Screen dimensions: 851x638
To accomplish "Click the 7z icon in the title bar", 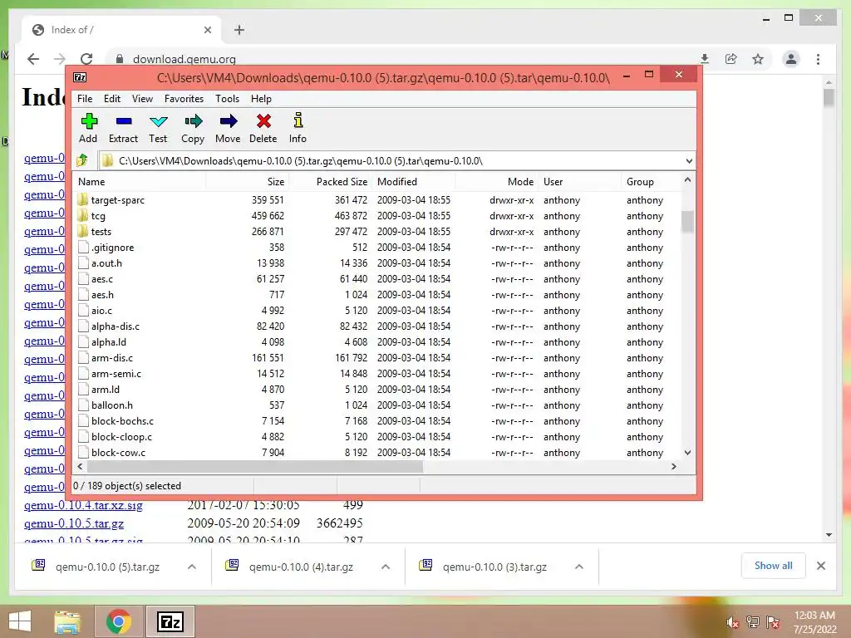I will (80, 77).
